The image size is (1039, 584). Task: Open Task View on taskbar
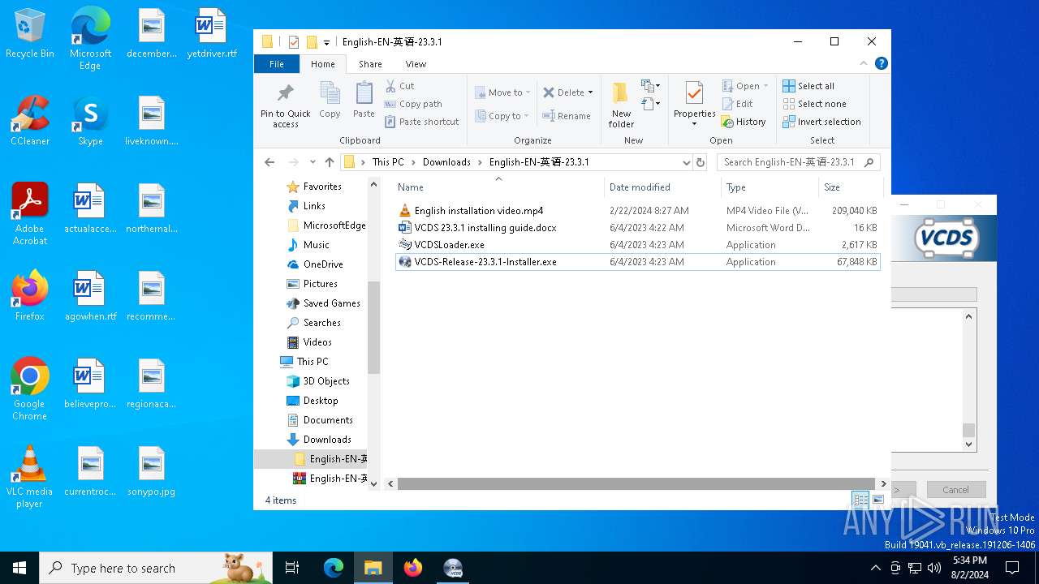click(x=292, y=568)
